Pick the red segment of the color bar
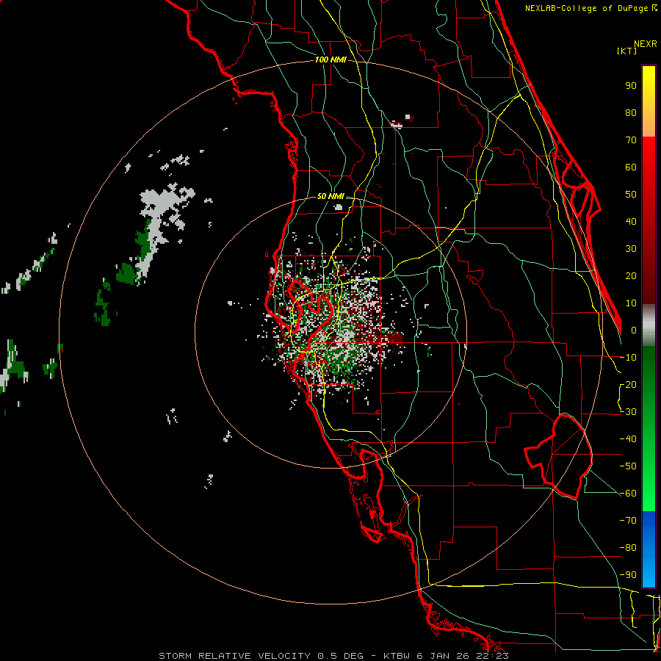 point(649,220)
